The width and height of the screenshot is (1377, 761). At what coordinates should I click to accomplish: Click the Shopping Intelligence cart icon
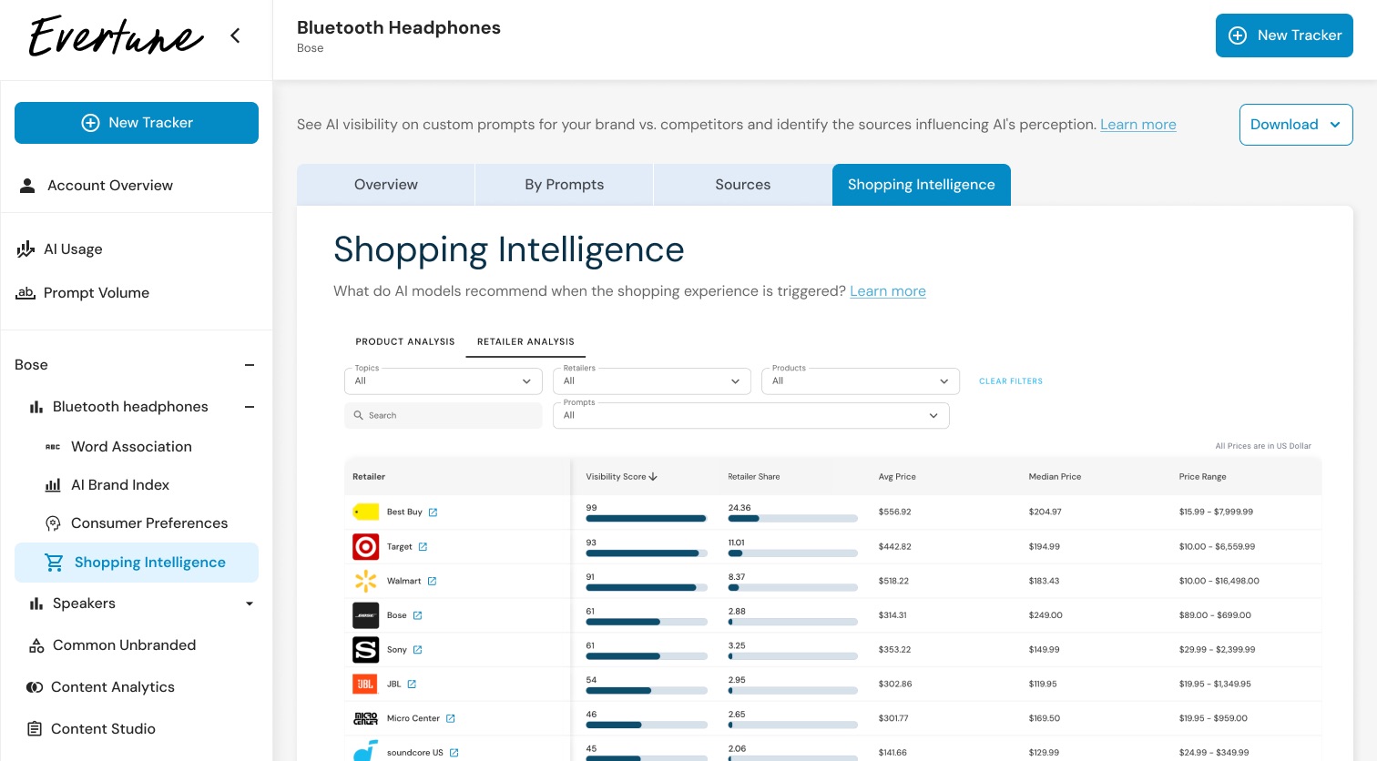[54, 563]
